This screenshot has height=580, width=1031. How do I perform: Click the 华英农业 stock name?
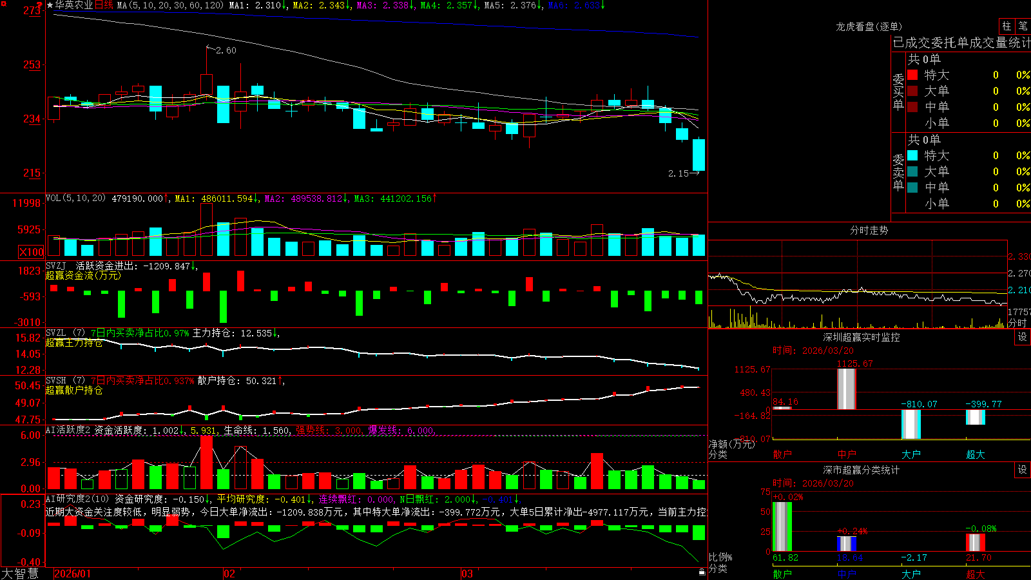(74, 5)
